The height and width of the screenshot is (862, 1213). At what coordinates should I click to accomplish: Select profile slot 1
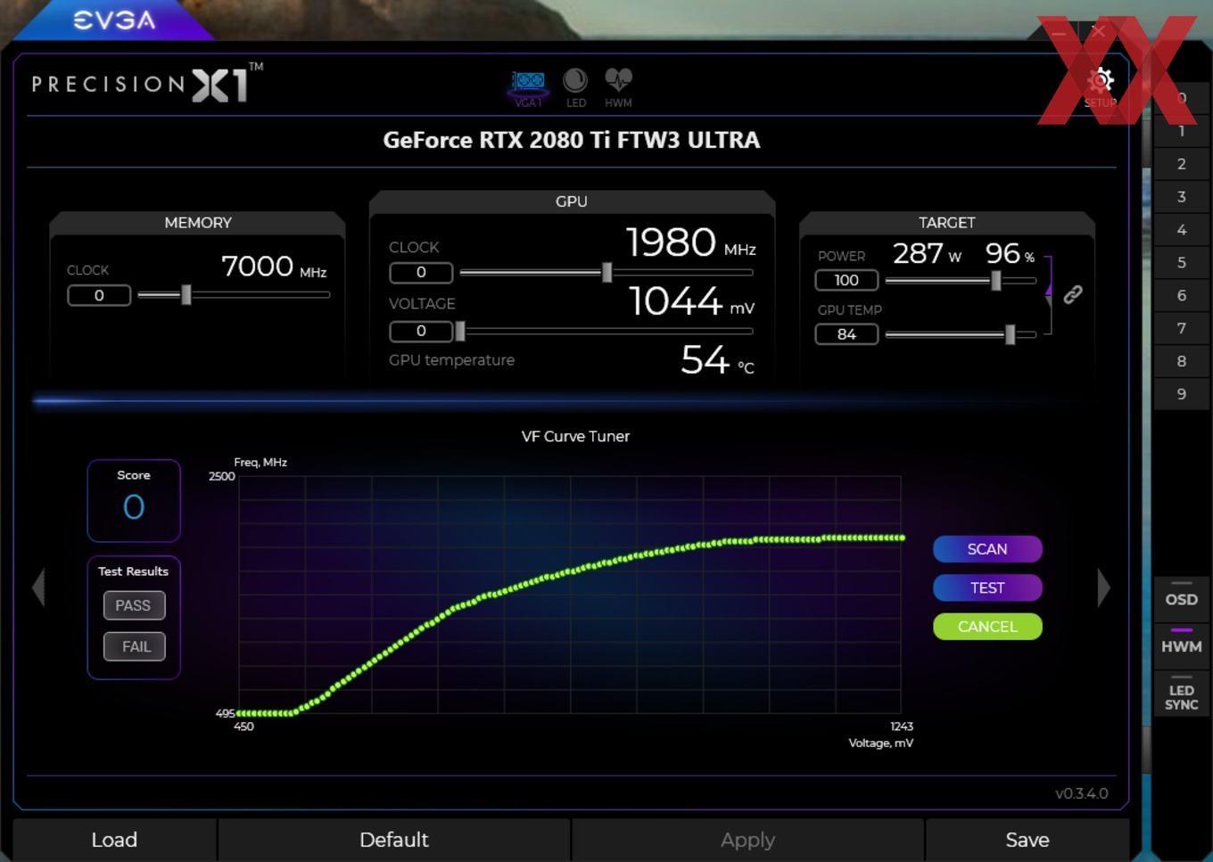point(1182,131)
